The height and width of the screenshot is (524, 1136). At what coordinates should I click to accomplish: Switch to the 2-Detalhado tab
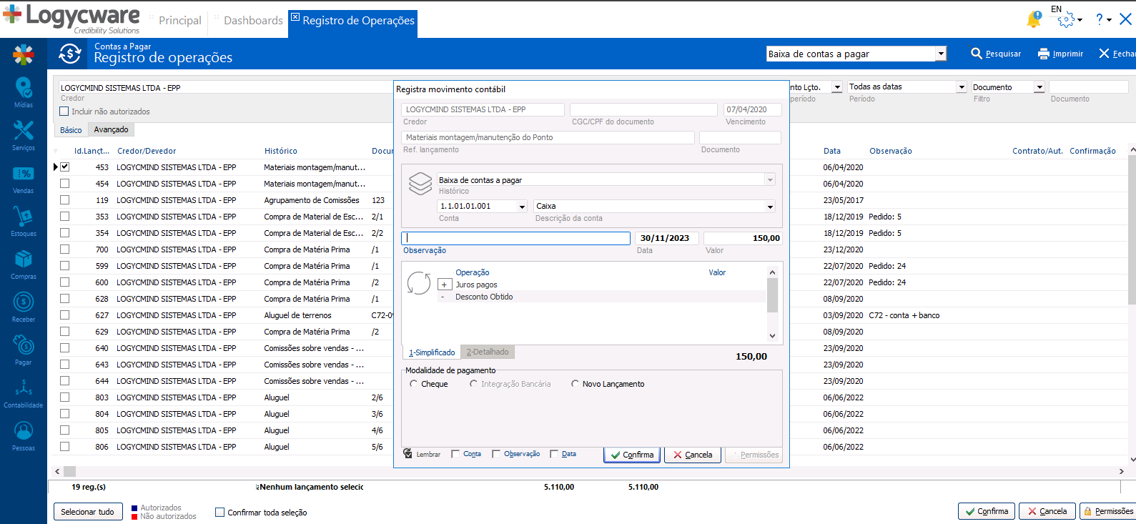click(488, 352)
